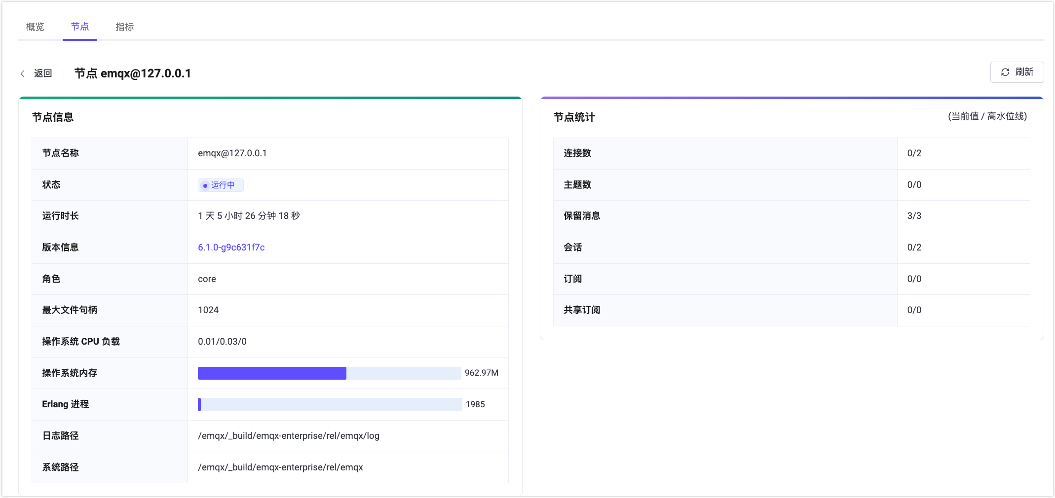Click the running status dot in 运行中 badge
Viewport: 1055px width, 498px height.
tap(206, 185)
